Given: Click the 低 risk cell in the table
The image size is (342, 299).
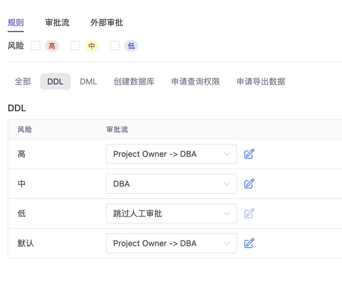Looking at the screenshot, I should click(x=22, y=213).
